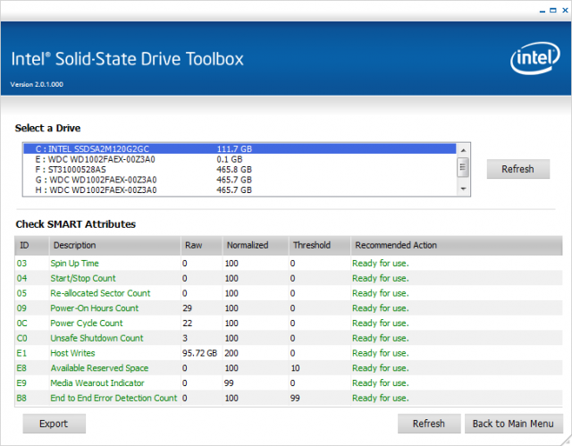The image size is (572, 446).
Task: Maximize the toolbox window
Action: (553, 11)
